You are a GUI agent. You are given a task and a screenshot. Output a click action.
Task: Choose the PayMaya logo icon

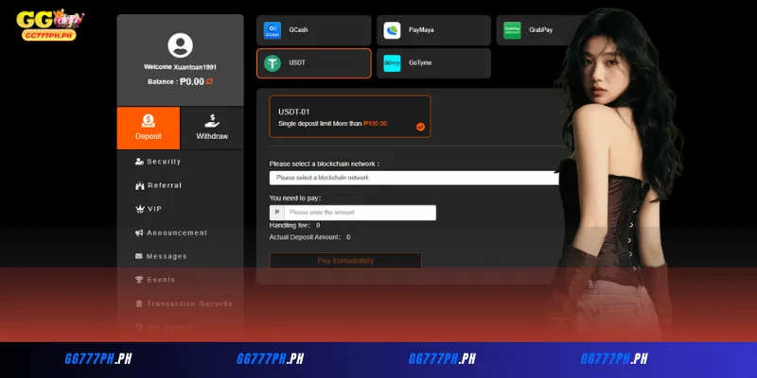pos(392,30)
